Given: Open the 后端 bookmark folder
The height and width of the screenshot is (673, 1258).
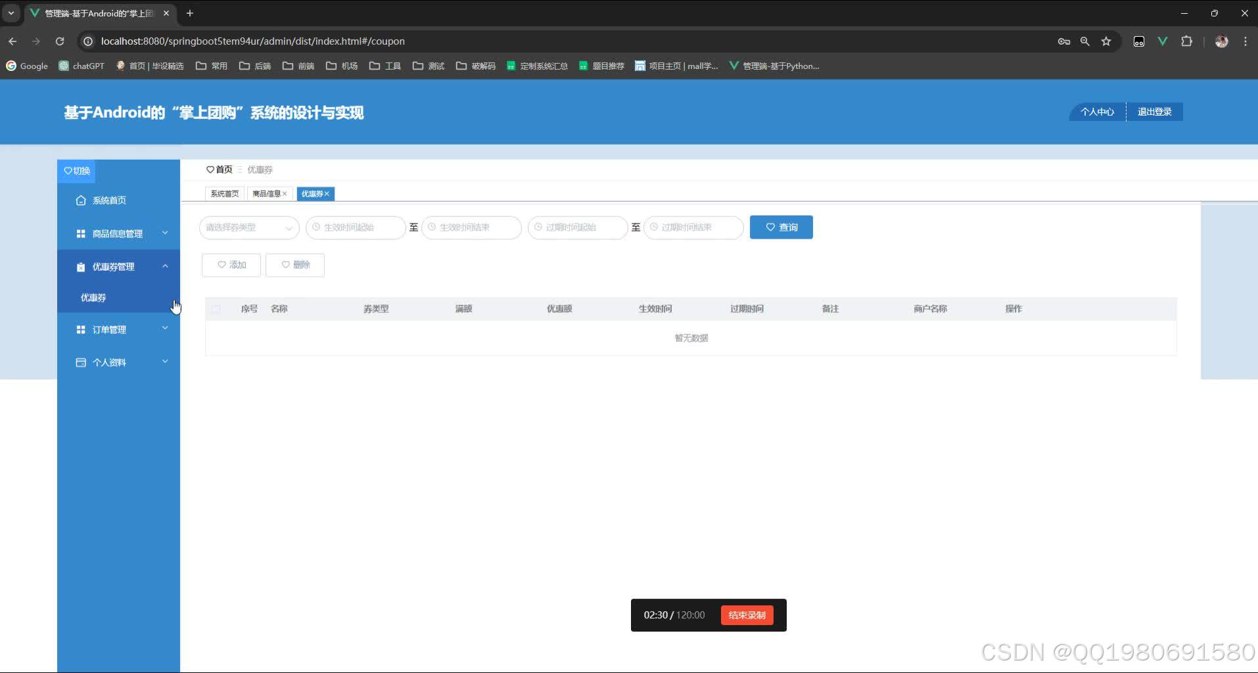Looking at the screenshot, I should tap(255, 66).
